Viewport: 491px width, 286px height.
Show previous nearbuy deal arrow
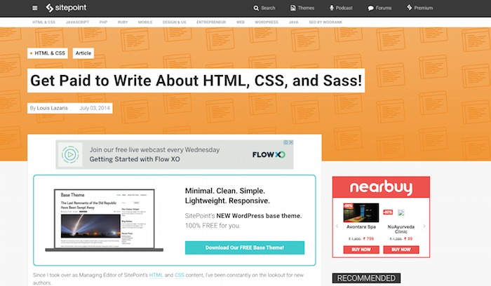pos(337,226)
